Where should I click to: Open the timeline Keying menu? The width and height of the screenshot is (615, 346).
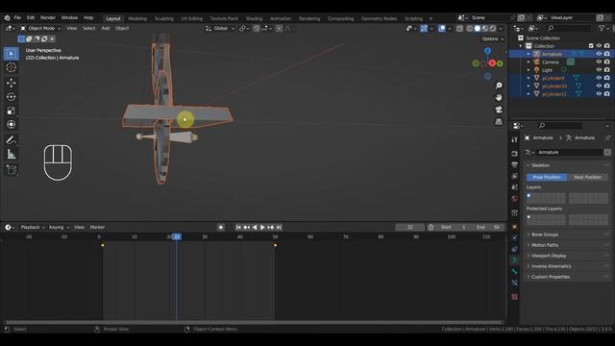pos(59,227)
